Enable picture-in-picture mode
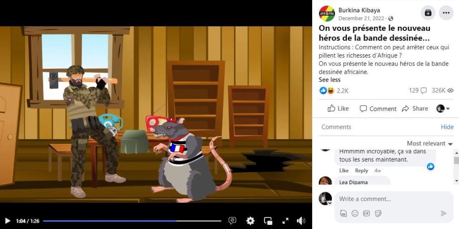The height and width of the screenshot is (229, 459). click(268, 221)
